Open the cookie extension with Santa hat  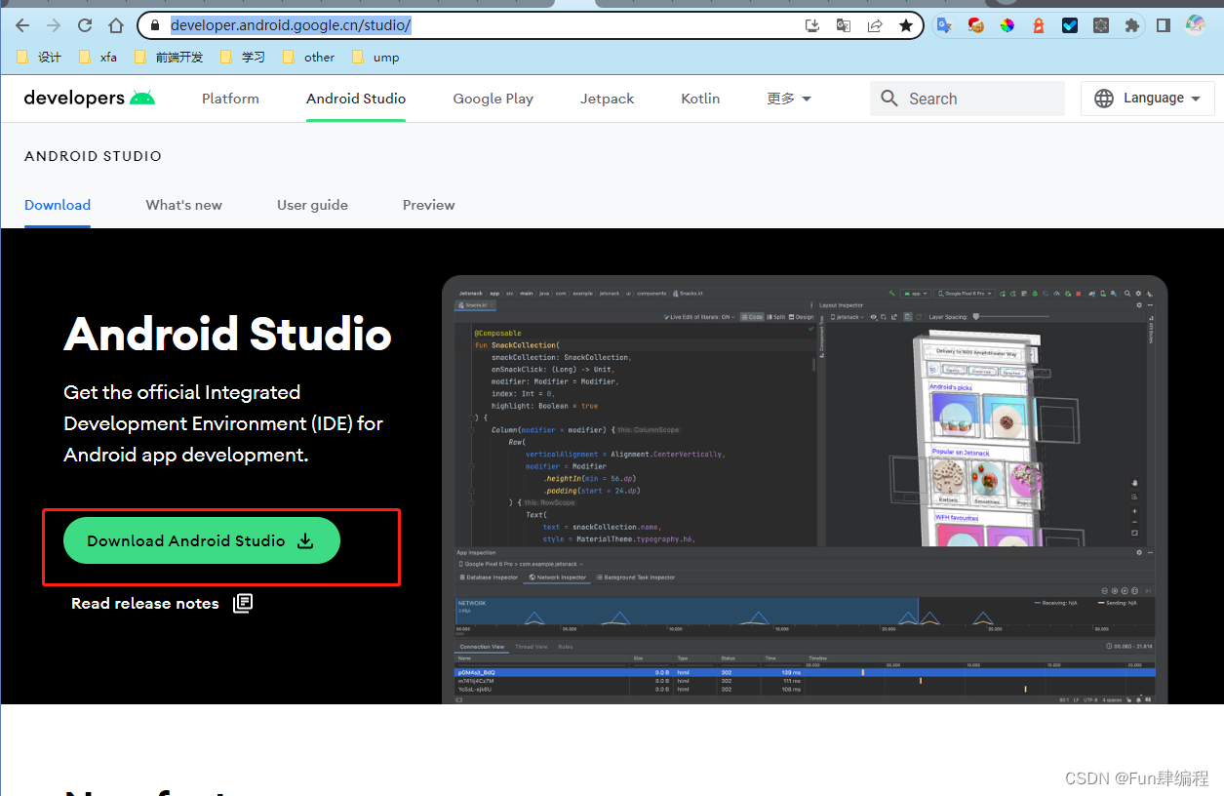pyautogui.click(x=975, y=25)
